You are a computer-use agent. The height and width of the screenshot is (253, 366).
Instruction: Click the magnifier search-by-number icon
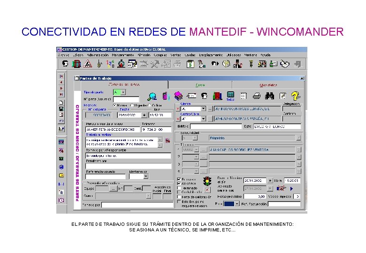click(x=152, y=96)
